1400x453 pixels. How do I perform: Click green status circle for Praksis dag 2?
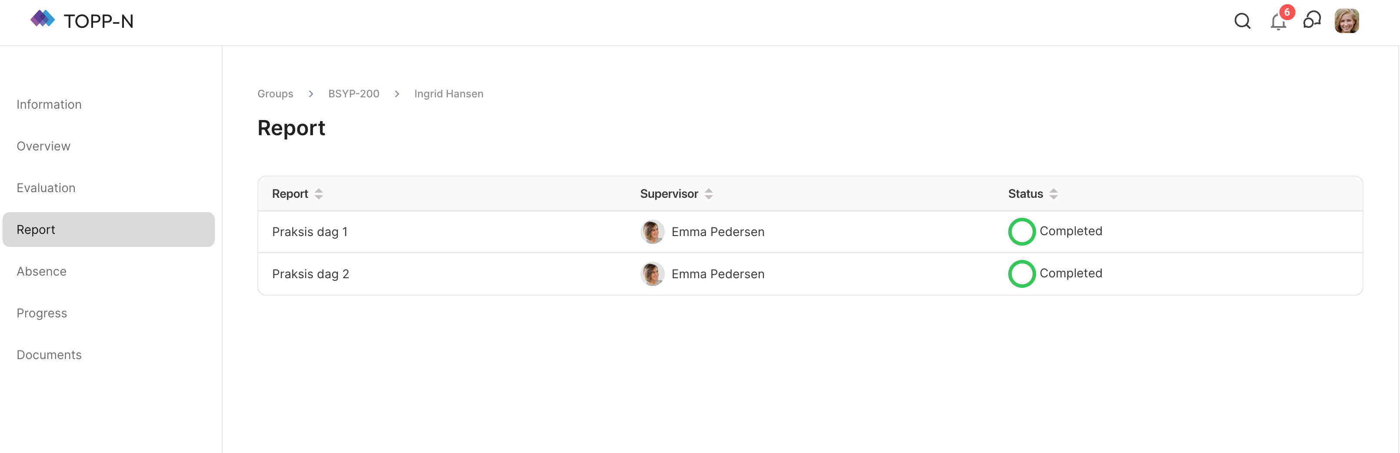(x=1021, y=274)
